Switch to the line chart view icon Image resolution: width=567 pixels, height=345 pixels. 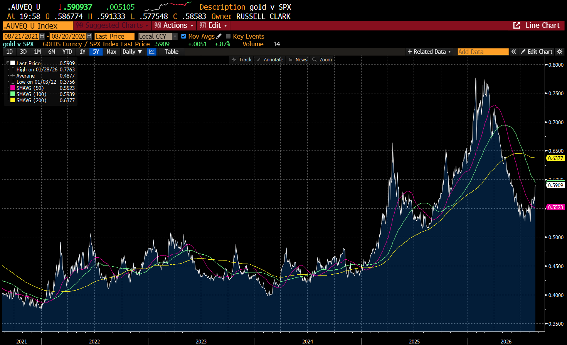(152, 52)
